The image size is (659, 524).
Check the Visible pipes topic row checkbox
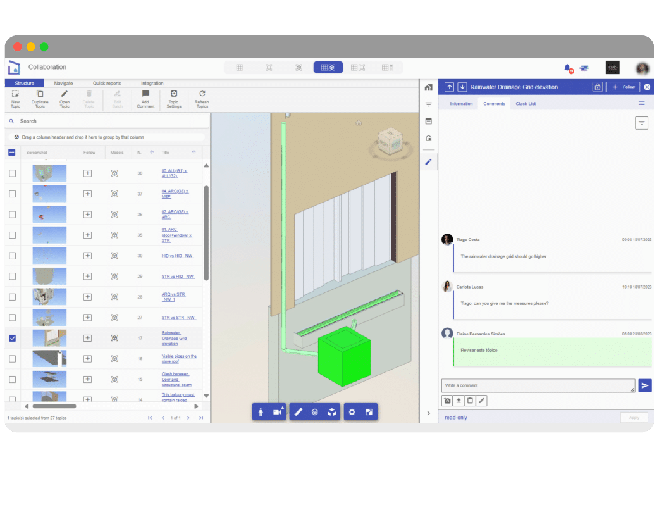[12, 358]
